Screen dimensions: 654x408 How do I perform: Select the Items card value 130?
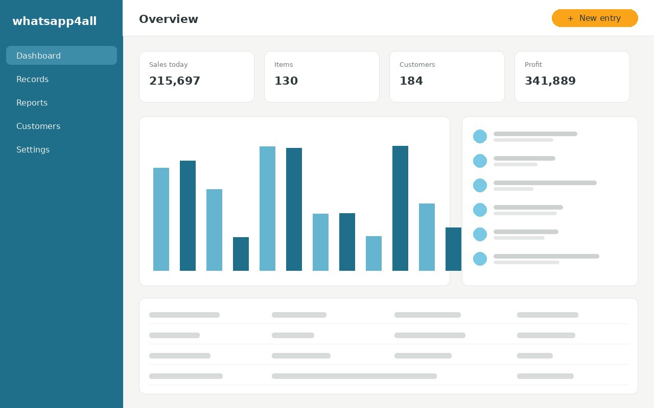click(x=286, y=81)
